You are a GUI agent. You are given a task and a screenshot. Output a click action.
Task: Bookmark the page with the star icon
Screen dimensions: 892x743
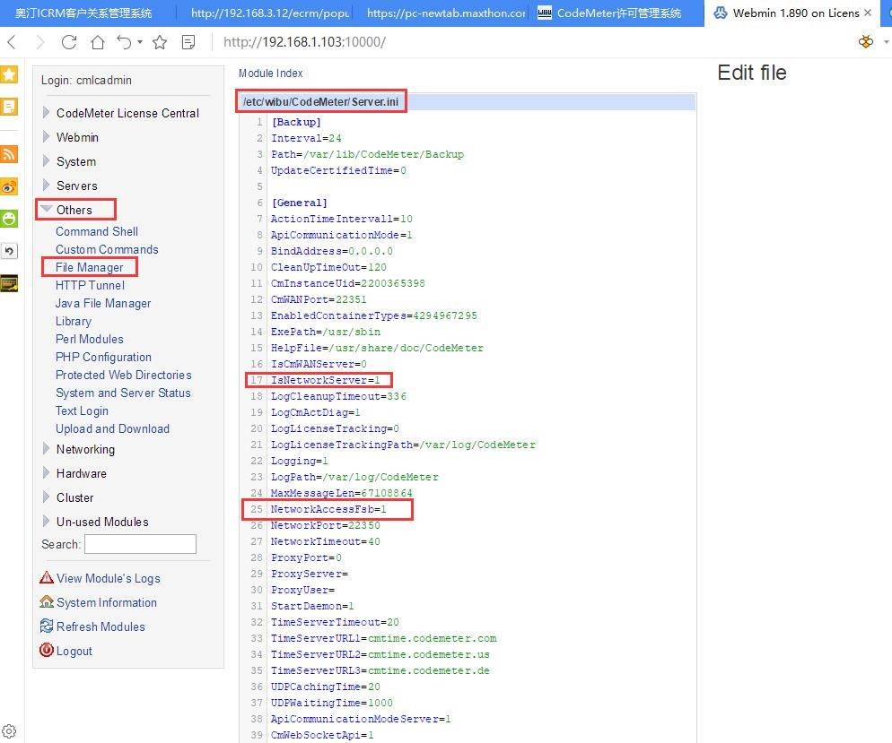tap(160, 42)
